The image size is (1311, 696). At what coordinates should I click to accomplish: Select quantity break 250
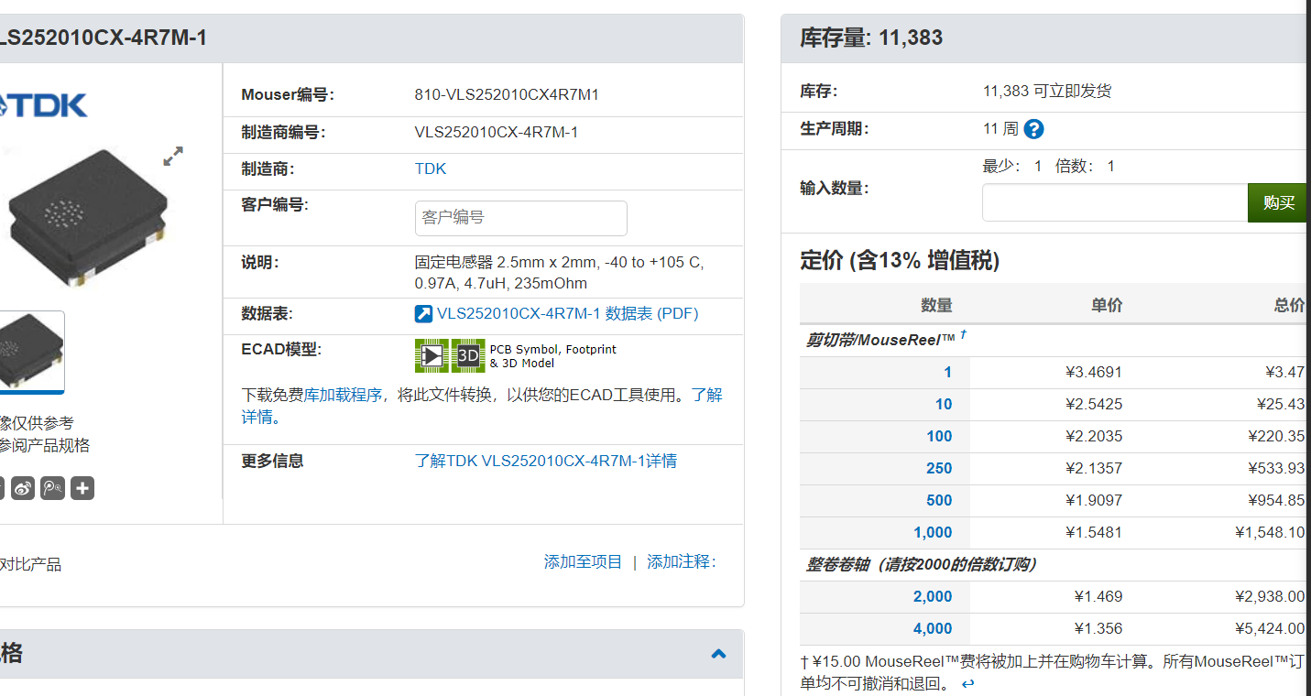pyautogui.click(x=939, y=468)
